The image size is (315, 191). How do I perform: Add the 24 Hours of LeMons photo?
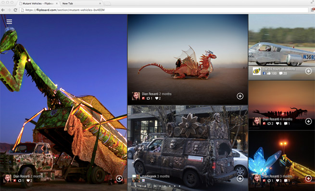pos(308,71)
